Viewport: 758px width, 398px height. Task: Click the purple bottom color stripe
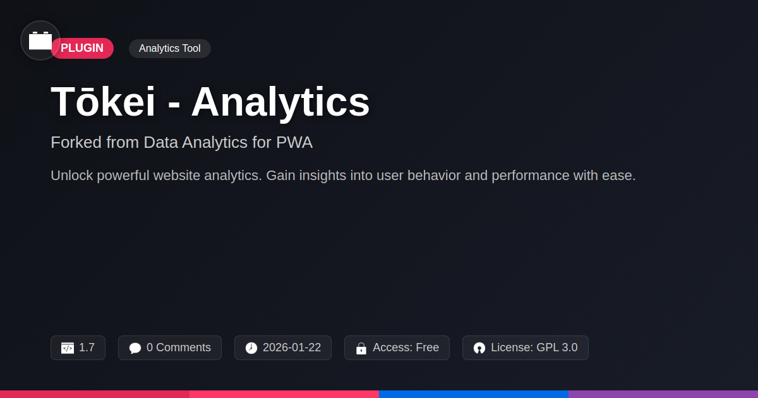coord(663,394)
